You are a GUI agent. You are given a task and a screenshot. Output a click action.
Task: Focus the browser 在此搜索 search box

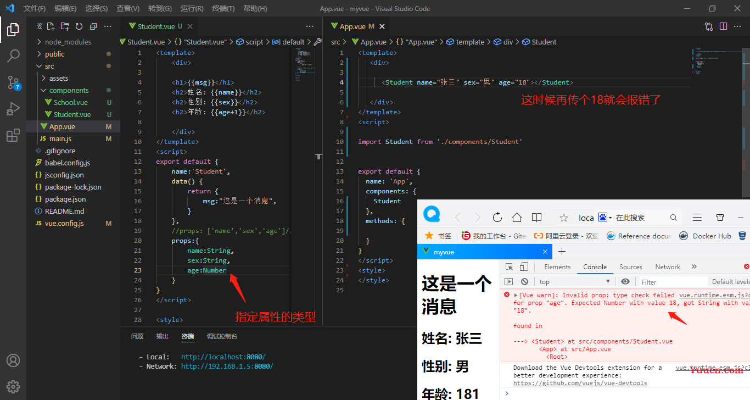[x=641, y=218]
